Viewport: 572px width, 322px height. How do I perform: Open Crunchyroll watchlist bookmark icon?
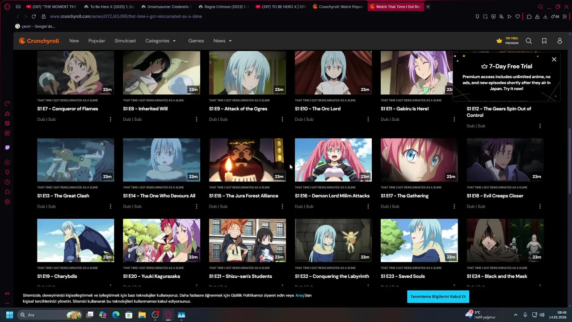tap(544, 41)
